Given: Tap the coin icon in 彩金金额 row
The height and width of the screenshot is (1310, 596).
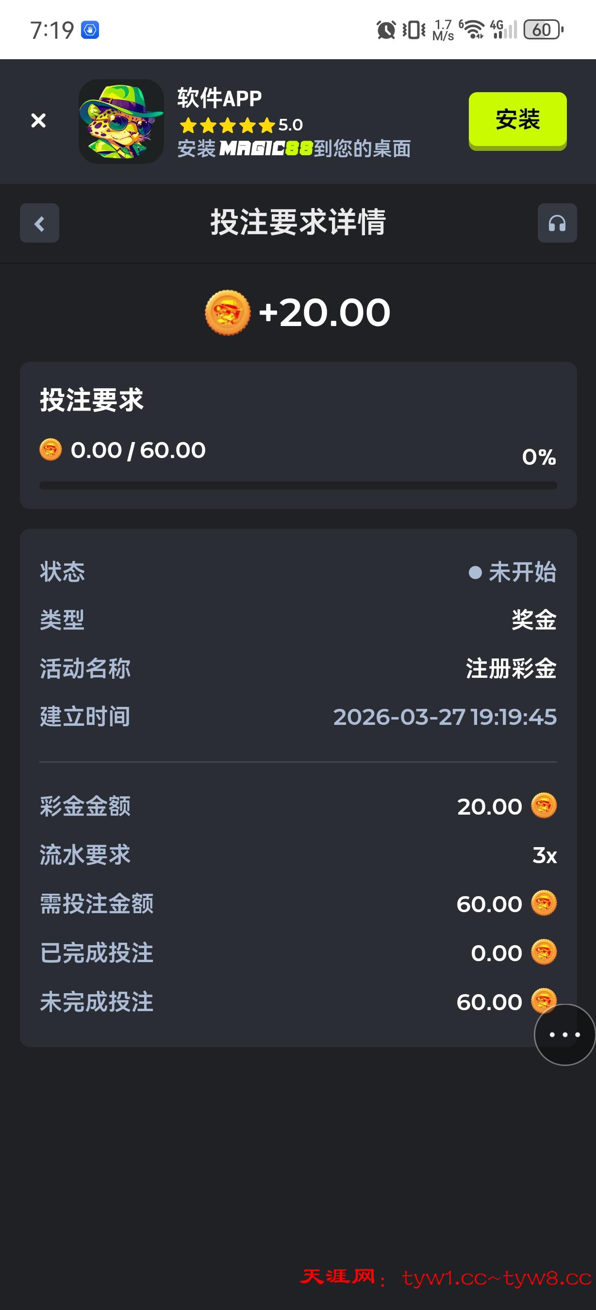Looking at the screenshot, I should click(x=544, y=806).
